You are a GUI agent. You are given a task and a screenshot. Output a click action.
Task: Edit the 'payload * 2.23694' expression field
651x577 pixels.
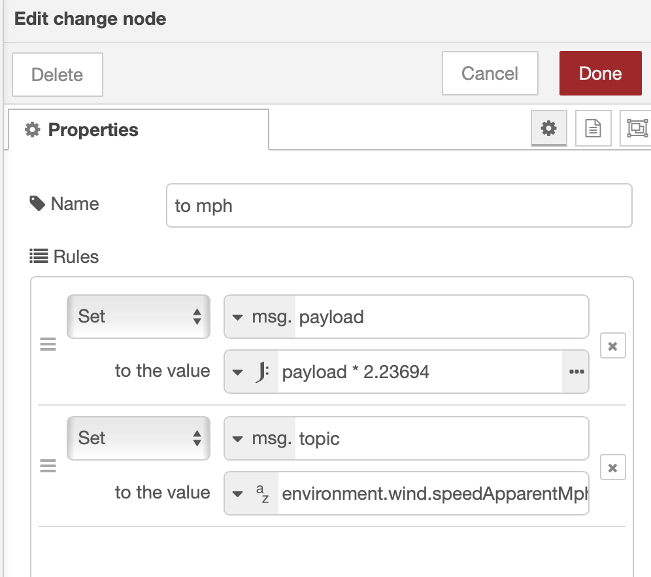tap(418, 372)
